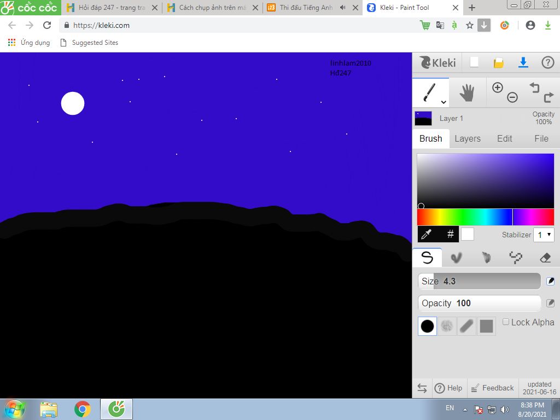Open Ứng dụng apps bookmark

(29, 43)
